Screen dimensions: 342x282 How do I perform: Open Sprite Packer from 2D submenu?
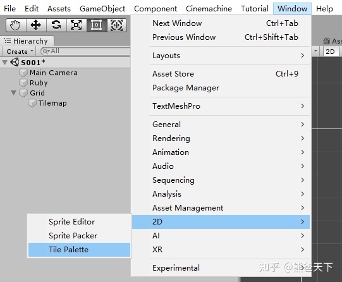click(x=79, y=236)
